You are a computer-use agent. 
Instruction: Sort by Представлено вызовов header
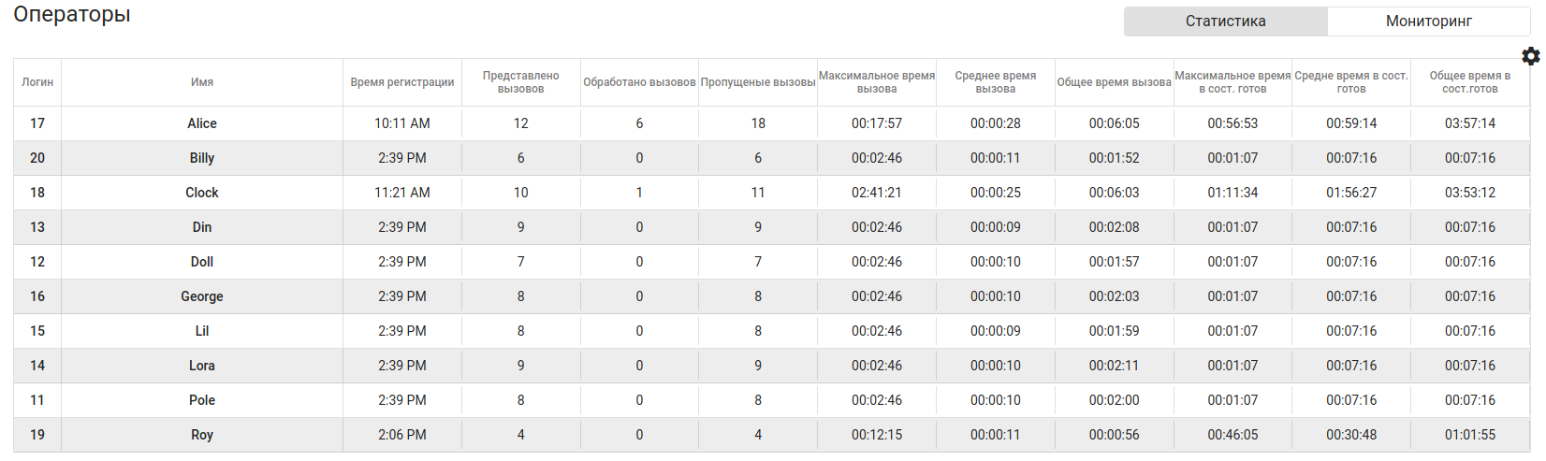point(520,82)
